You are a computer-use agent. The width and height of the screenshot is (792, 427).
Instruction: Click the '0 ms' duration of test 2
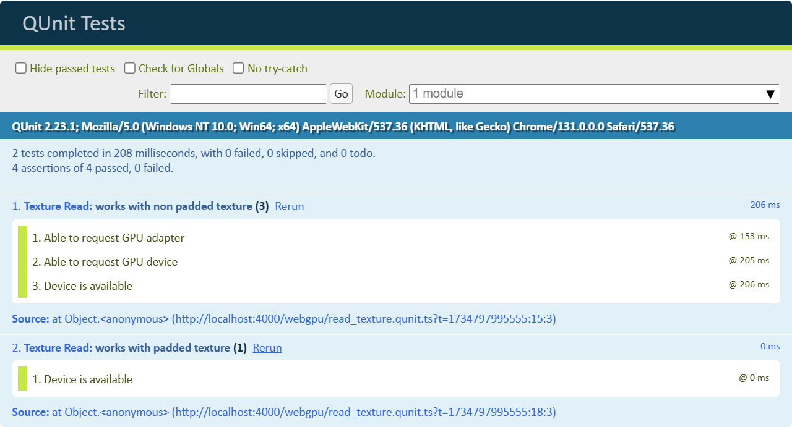[x=770, y=346]
